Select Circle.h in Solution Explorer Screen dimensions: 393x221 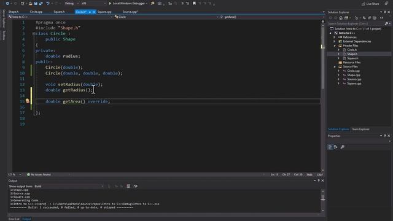[x=352, y=50]
